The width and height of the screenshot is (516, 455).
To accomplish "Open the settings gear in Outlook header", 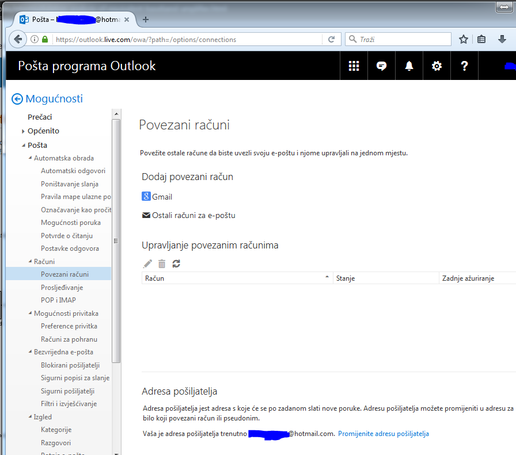I will pos(437,66).
